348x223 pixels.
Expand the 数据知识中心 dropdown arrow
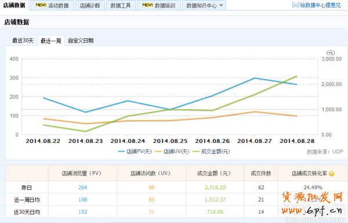[221, 5]
